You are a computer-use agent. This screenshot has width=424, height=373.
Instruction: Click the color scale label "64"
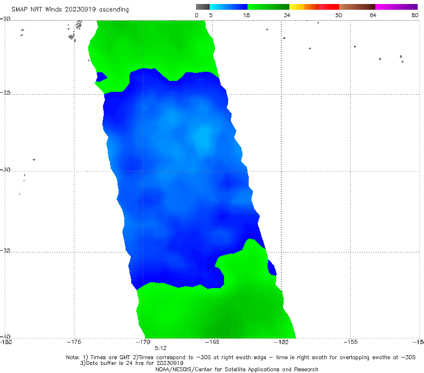(x=373, y=15)
